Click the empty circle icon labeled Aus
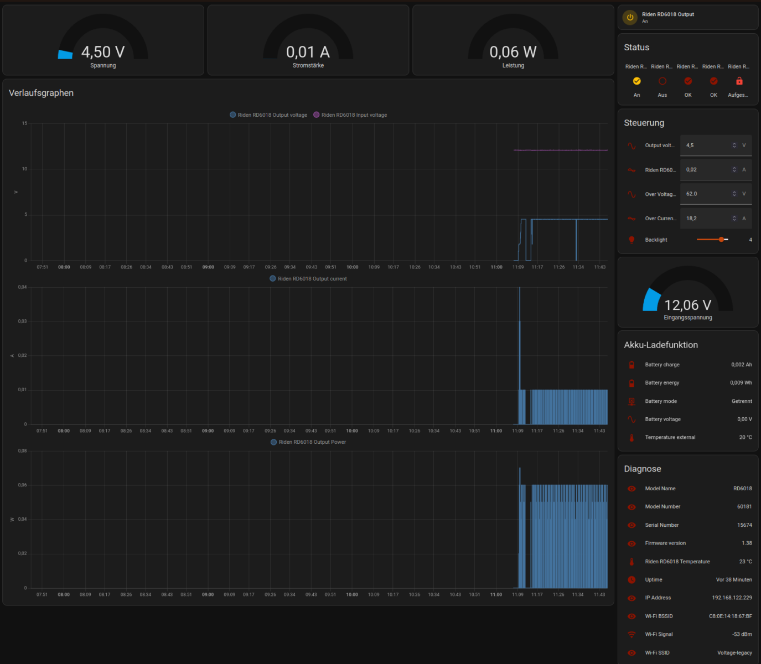 [662, 81]
